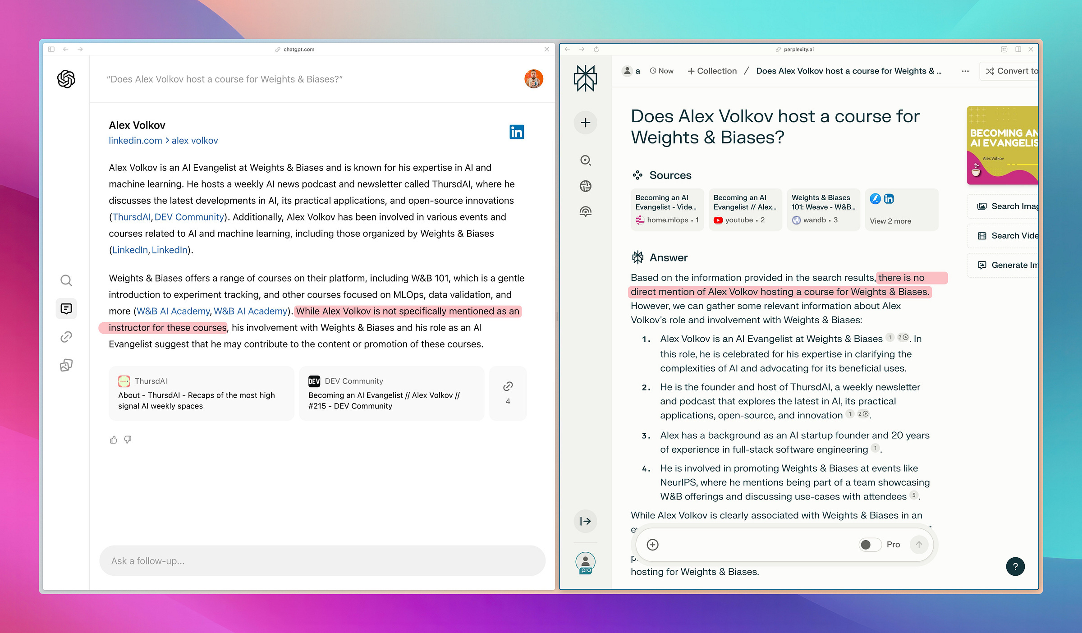Click the + Collection button
The width and height of the screenshot is (1082, 633).
712,71
